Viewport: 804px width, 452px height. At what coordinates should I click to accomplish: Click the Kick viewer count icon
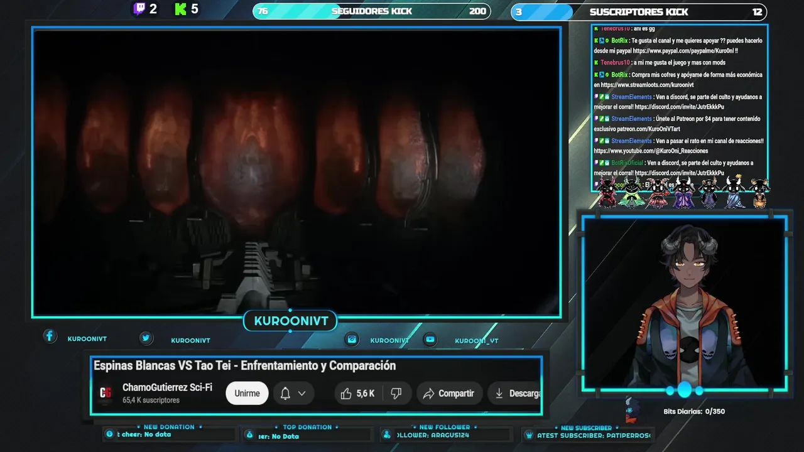point(181,9)
